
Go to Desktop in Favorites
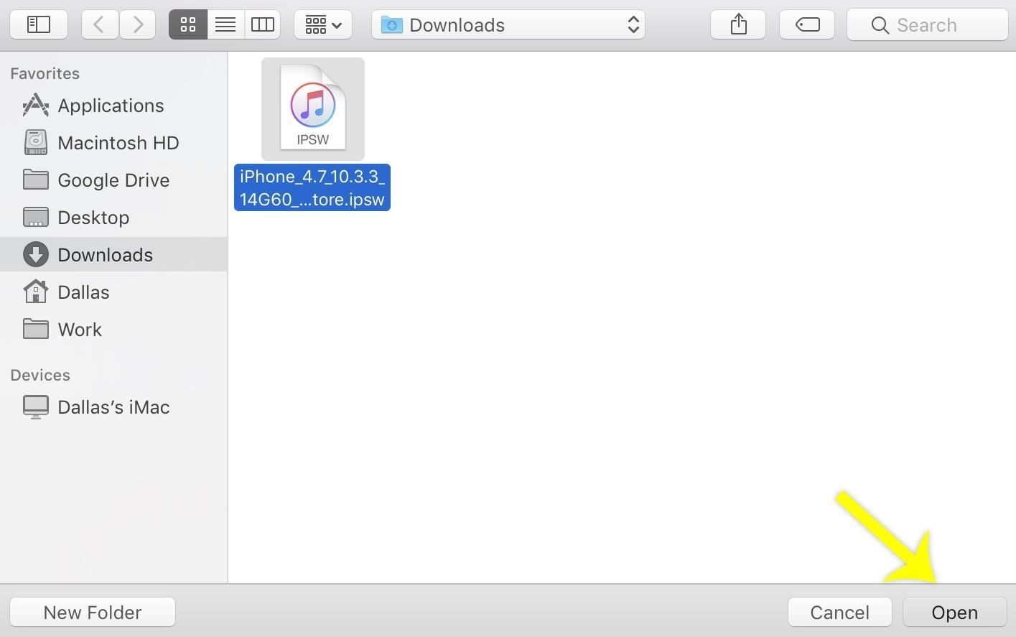click(93, 218)
